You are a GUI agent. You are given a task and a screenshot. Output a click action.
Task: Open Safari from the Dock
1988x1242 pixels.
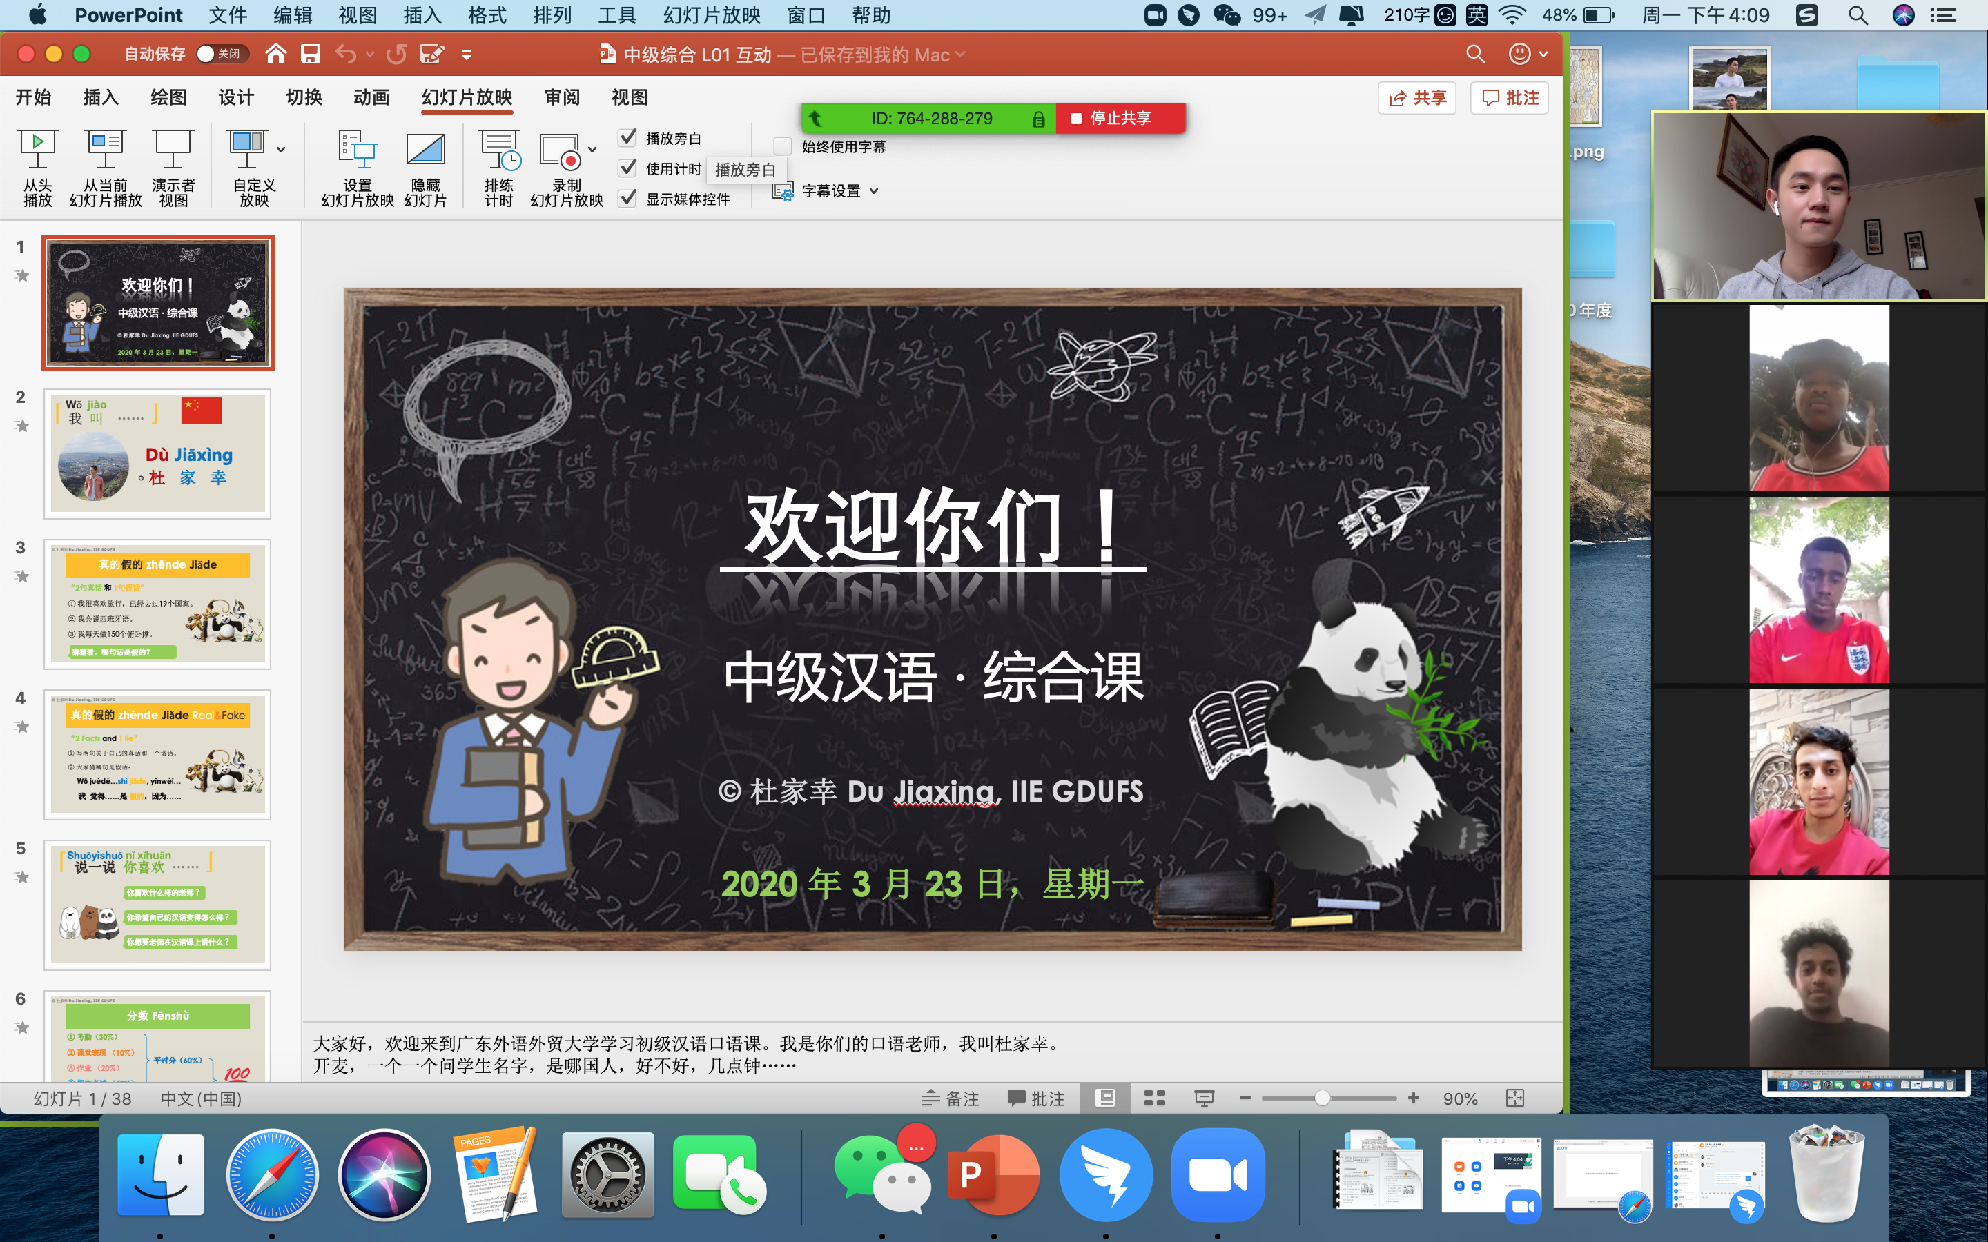(x=272, y=1174)
